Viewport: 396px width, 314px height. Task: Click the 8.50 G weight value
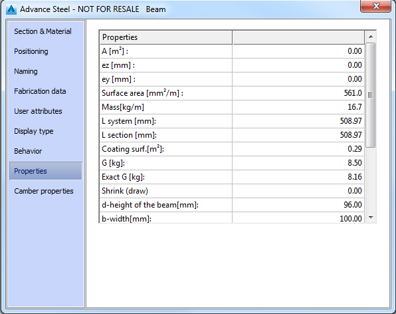coord(355,163)
